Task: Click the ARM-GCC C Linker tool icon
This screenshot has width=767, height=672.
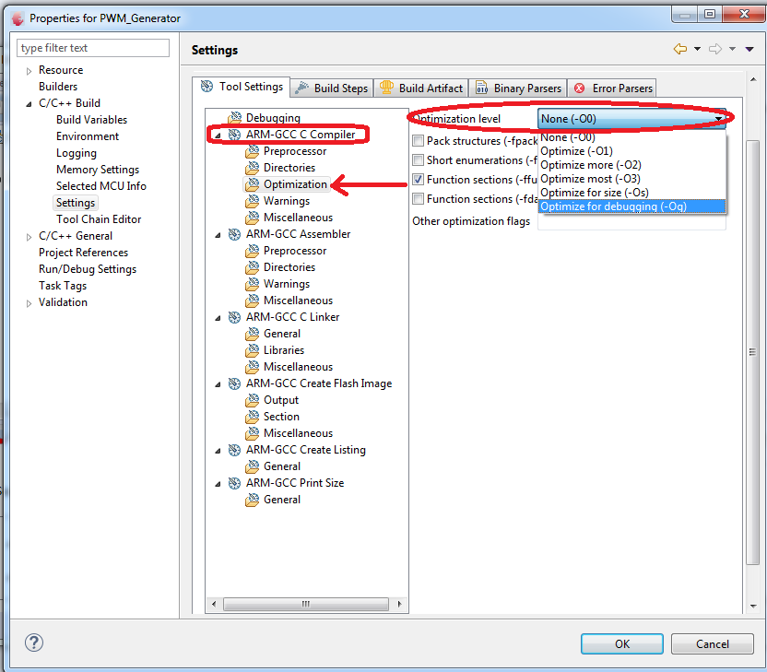Action: (235, 317)
